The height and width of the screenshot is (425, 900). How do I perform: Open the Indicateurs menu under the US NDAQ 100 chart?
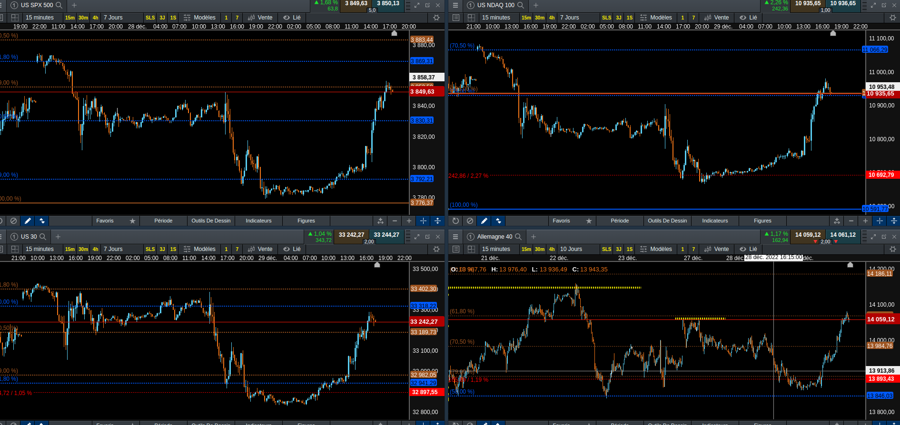click(x=715, y=221)
